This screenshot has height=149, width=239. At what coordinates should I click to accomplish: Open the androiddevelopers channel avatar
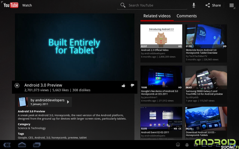[x=23, y=102]
